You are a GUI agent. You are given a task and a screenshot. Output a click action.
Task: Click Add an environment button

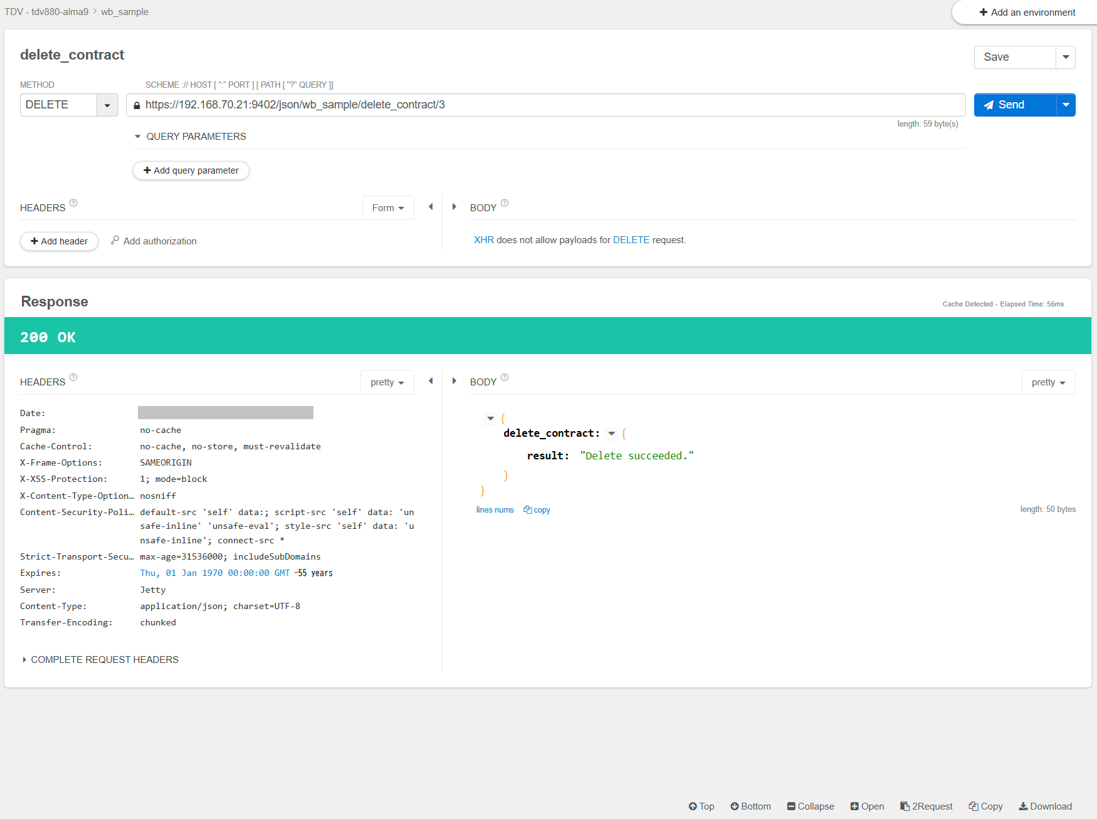pyautogui.click(x=1027, y=13)
